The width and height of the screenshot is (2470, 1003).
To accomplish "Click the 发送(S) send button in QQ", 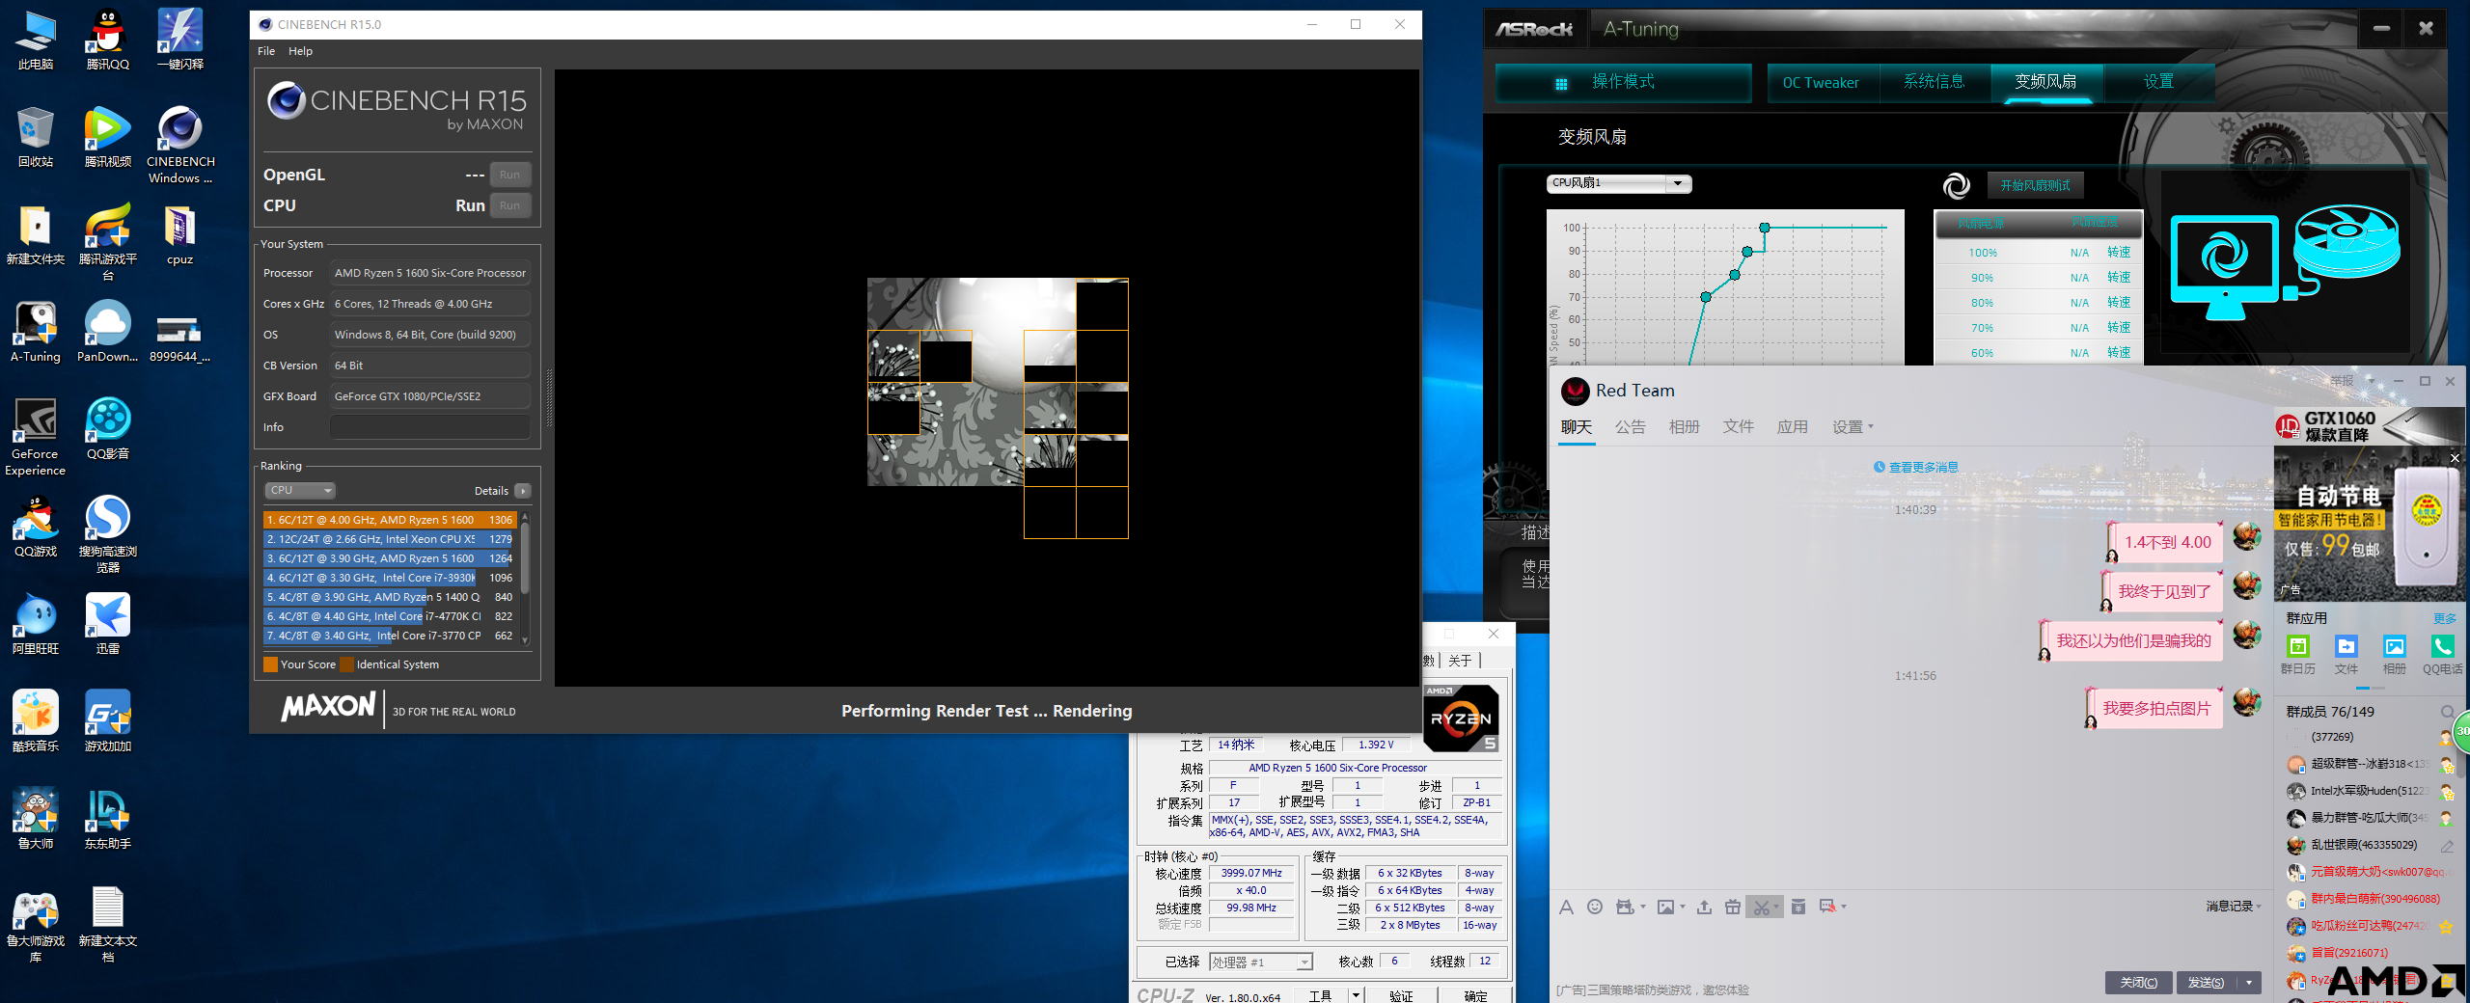I will point(2206,982).
